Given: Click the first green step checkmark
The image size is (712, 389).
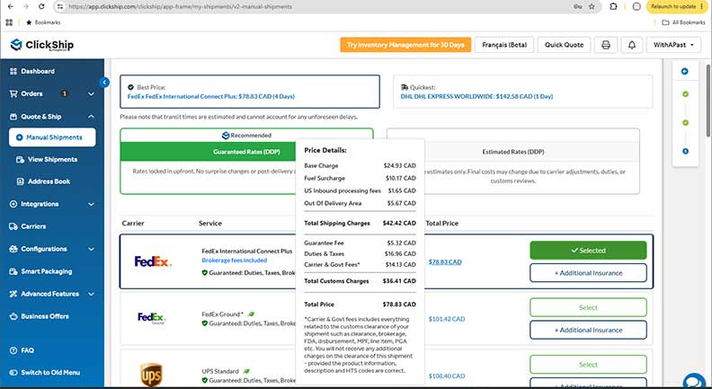Looking at the screenshot, I should point(685,94).
